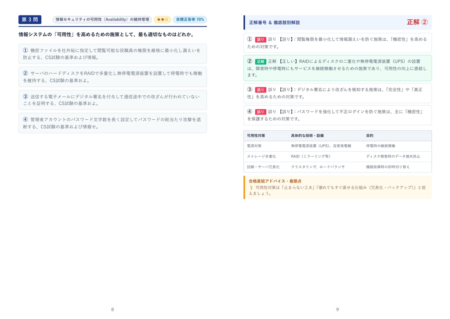The height and width of the screenshot is (319, 450).
Task: Click the 合格直結アドバイス・着眼点 heading
Action: tap(275, 181)
